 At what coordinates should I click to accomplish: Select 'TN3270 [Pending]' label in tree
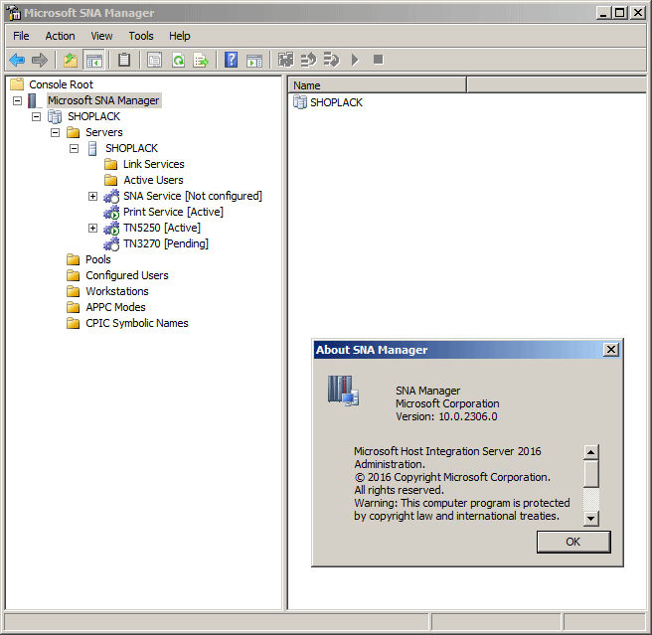[166, 243]
